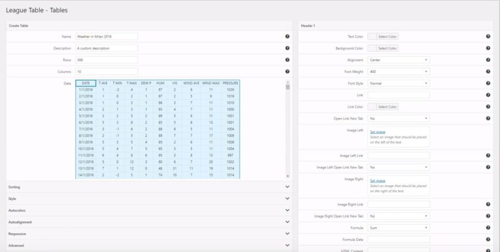Focus the Description input field
This screenshot has width=500, height=252.
[x=107, y=48]
